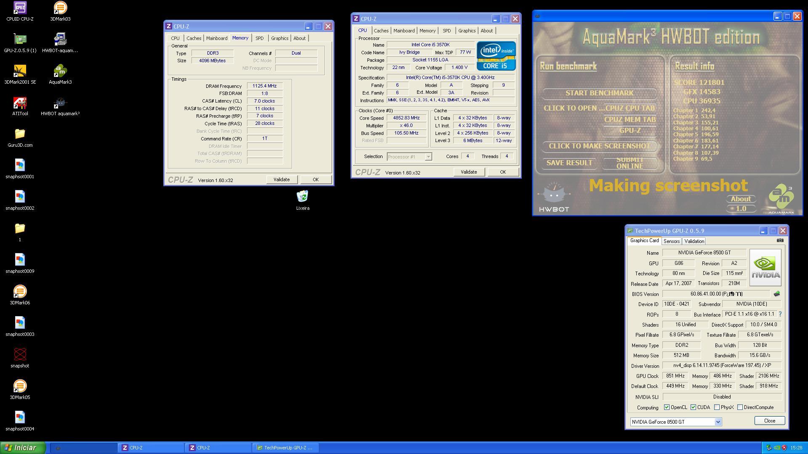Click Validate in the CPU-Z memory window
This screenshot has width=808, height=454.
[282, 179]
